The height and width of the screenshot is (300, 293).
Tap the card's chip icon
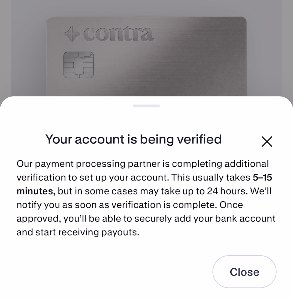[78, 65]
